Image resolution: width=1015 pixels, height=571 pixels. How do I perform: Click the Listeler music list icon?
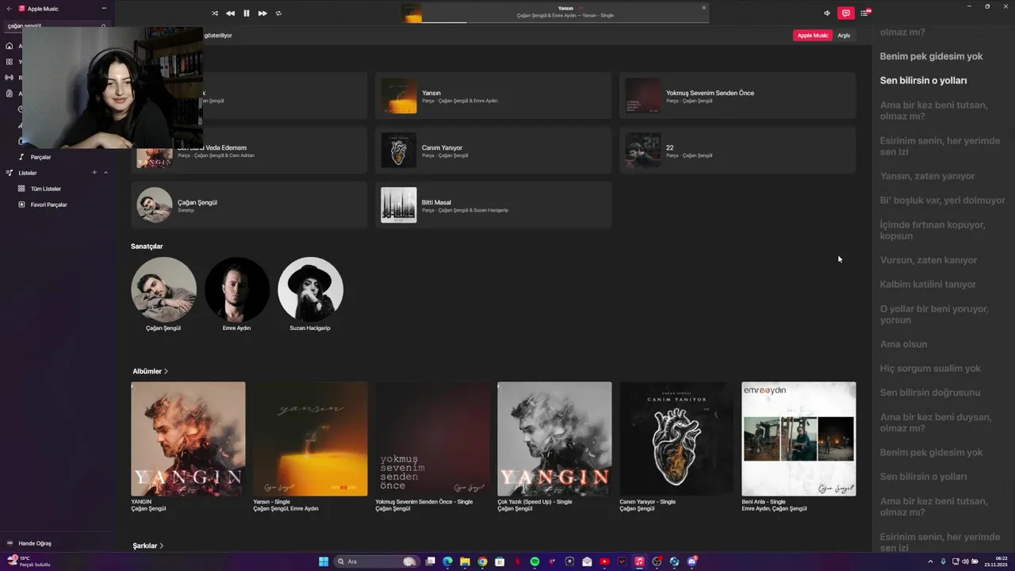click(x=10, y=173)
